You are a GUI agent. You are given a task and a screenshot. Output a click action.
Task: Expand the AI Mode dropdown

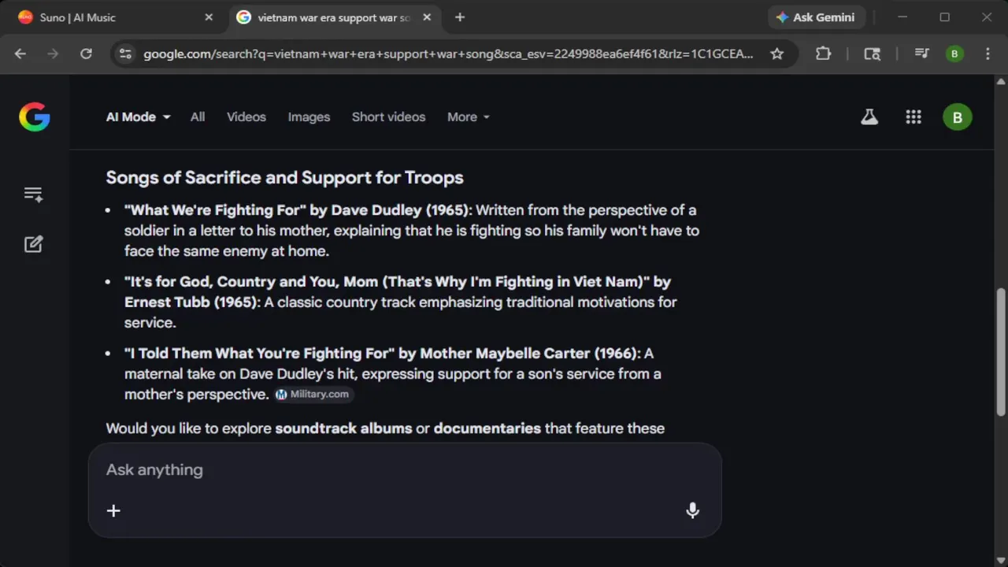pyautogui.click(x=139, y=117)
